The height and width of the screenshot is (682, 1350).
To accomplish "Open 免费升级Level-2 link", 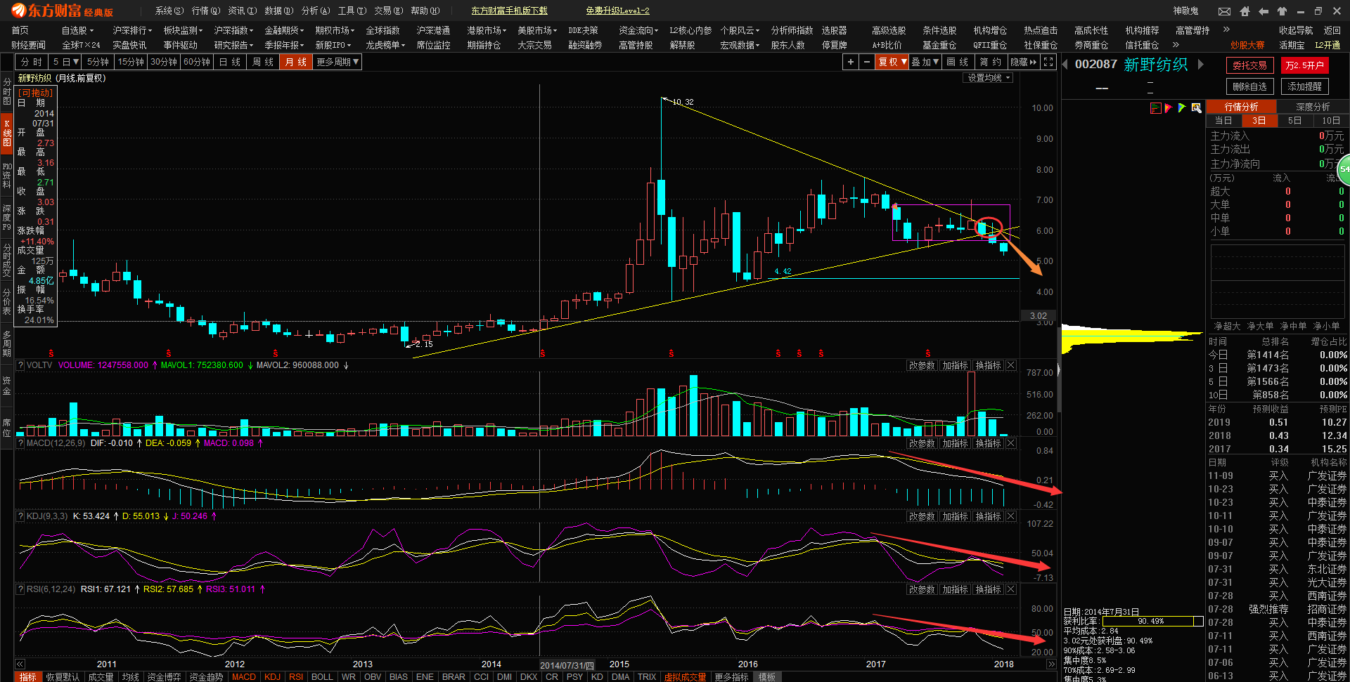I will tap(617, 11).
